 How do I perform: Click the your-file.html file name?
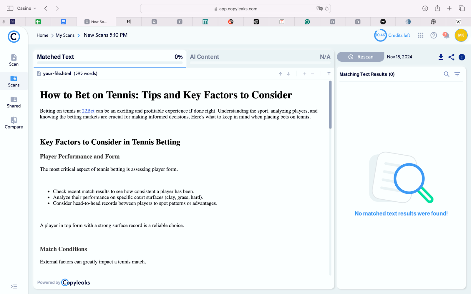(57, 73)
